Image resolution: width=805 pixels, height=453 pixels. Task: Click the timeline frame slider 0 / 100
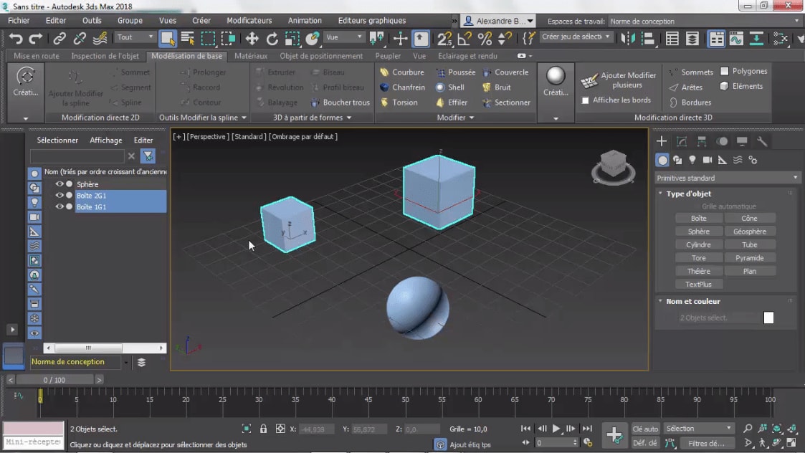54,380
